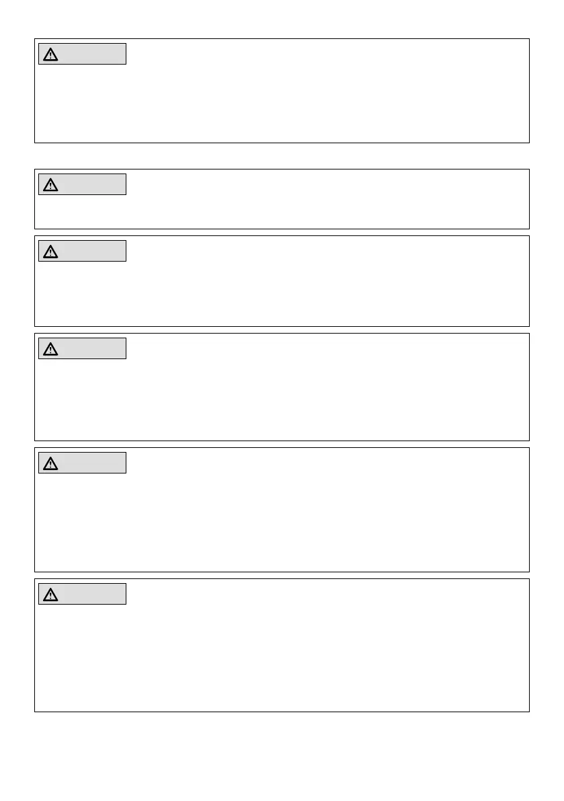The width and height of the screenshot is (564, 801).
Task: Click the warning triangle in the fourth box
Action: pos(50,349)
